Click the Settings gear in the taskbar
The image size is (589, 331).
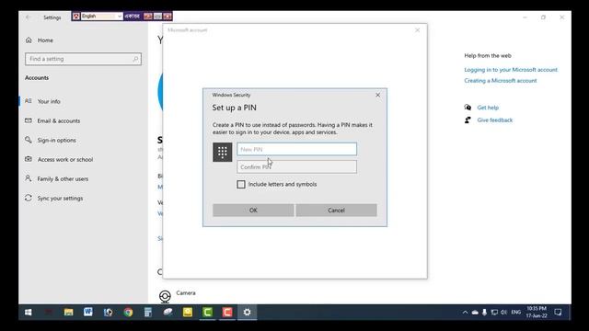pos(248,313)
